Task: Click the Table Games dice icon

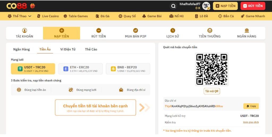Action: pyautogui.click(x=65, y=16)
